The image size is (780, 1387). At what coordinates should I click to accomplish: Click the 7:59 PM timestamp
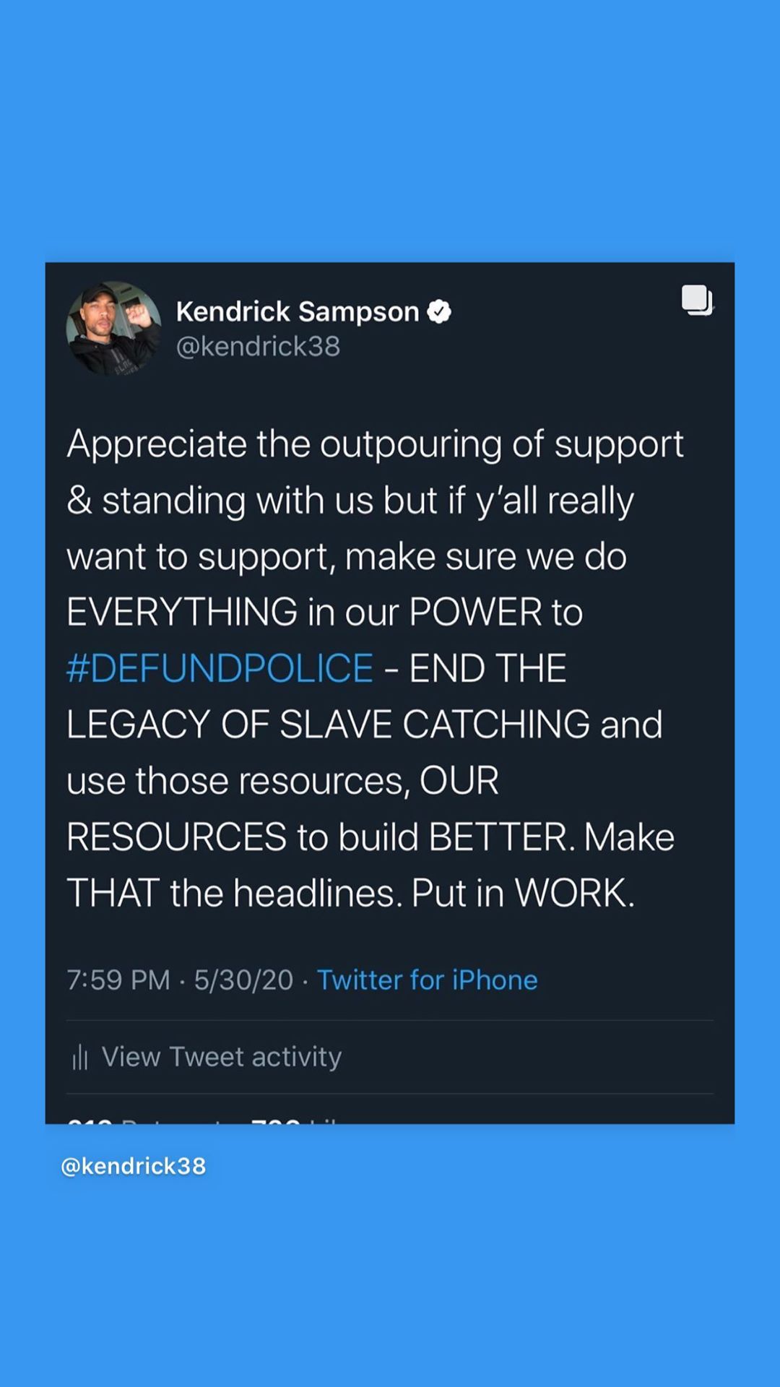pyautogui.click(x=118, y=980)
